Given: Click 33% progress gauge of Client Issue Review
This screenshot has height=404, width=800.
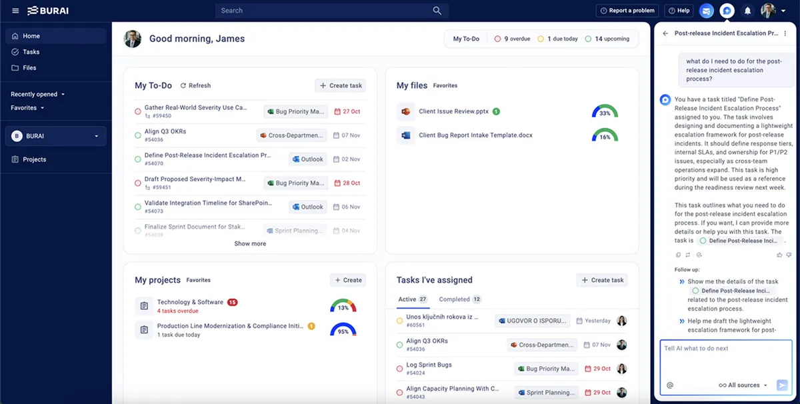Looking at the screenshot, I should [605, 111].
